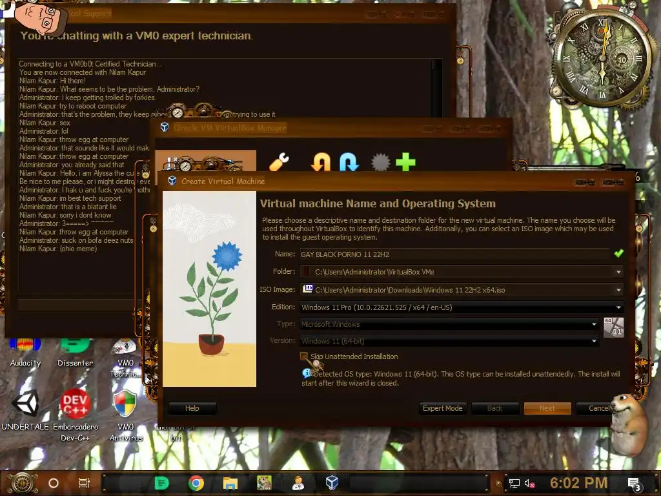Screen dimensions: 661x496
Task: Open the Version dropdown showing Windows 11 (64-bit)
Action: (449, 341)
